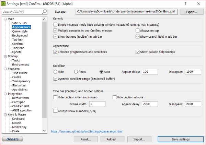Screen dimensions: 206x145
Task: Click the ConEmu lambda title bar icon
Action: pyautogui.click(x=3, y=4)
